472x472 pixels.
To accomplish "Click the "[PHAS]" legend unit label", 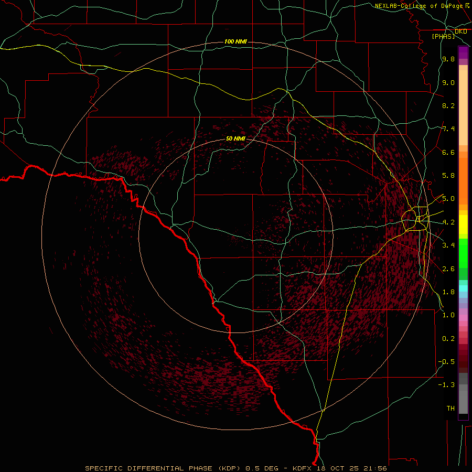I will [x=443, y=36].
